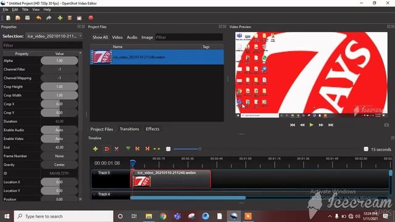The height and width of the screenshot is (222, 395).
Task: Click Track 4 header arrow
Action: 94,194
